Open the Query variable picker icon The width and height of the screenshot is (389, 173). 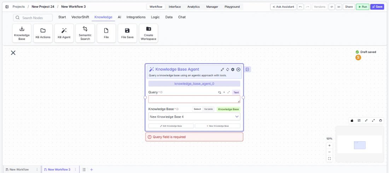pos(219,92)
